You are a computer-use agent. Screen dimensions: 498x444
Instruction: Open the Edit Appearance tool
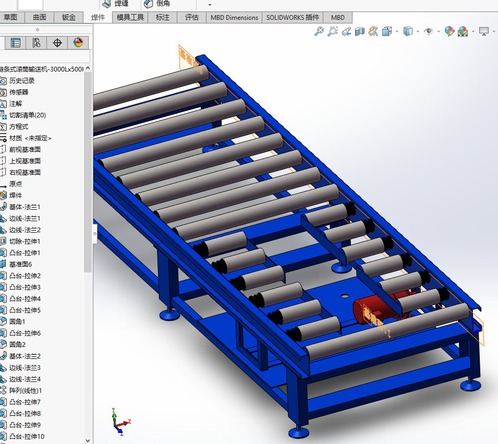coord(449,32)
